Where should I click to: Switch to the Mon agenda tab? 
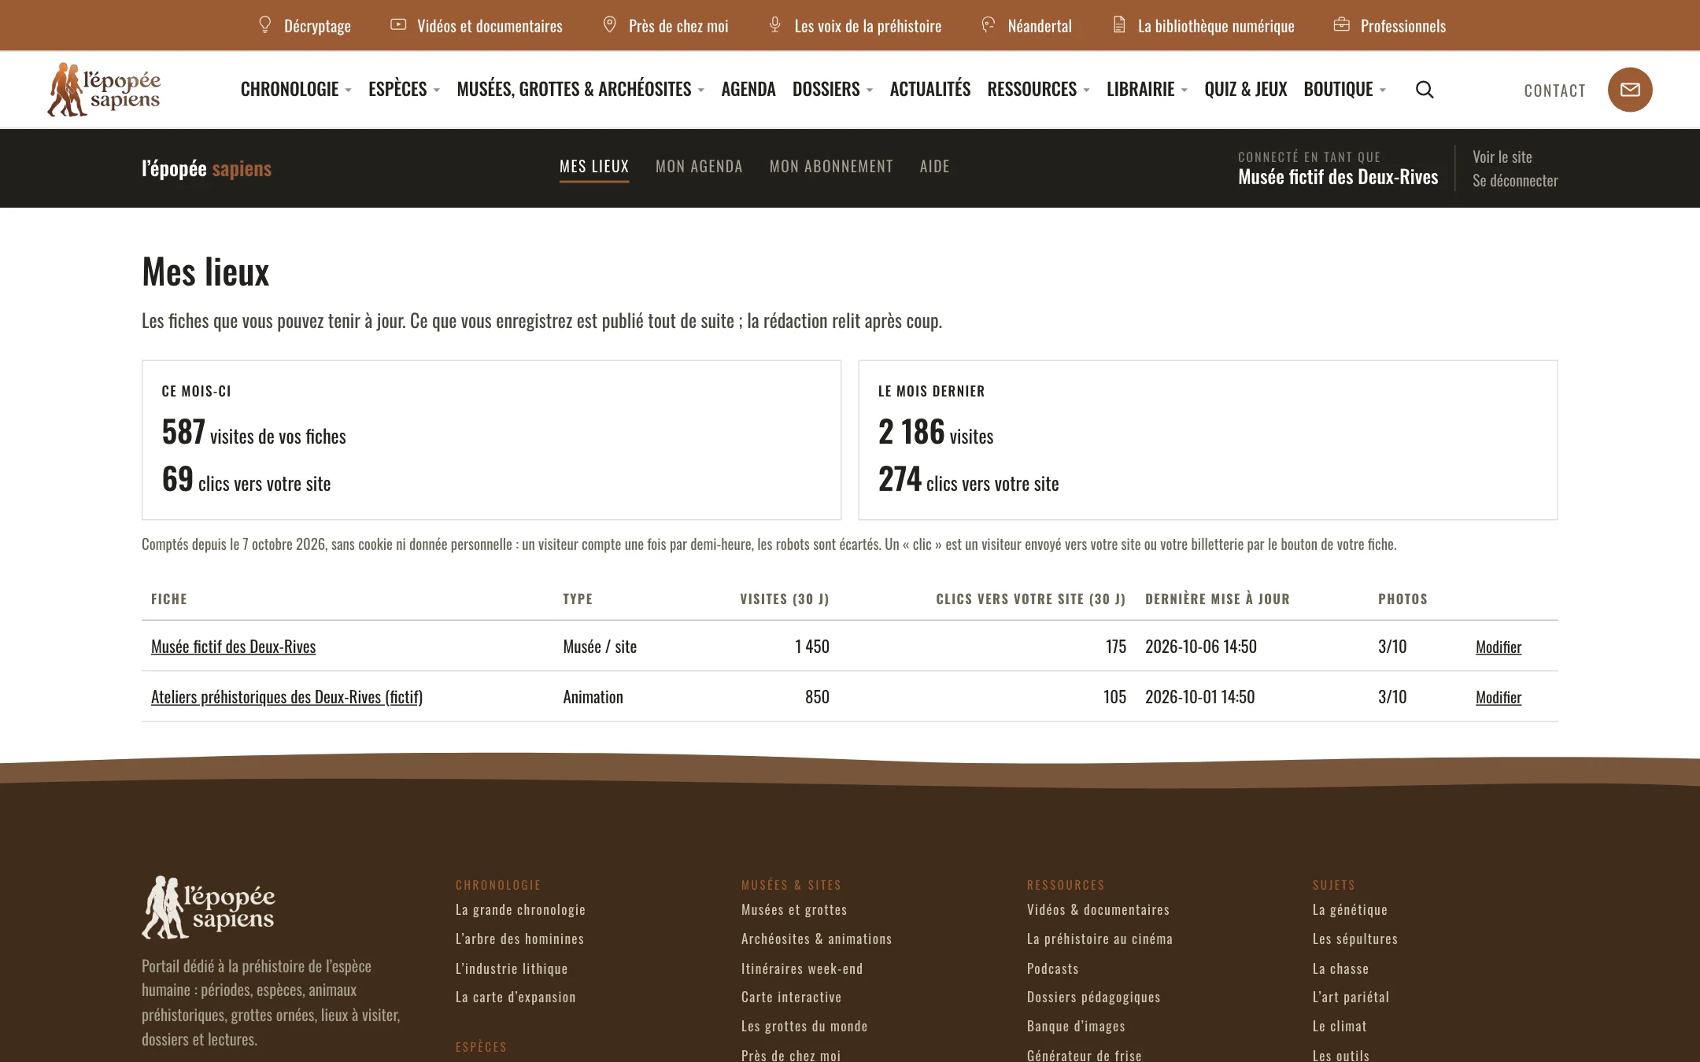click(699, 167)
